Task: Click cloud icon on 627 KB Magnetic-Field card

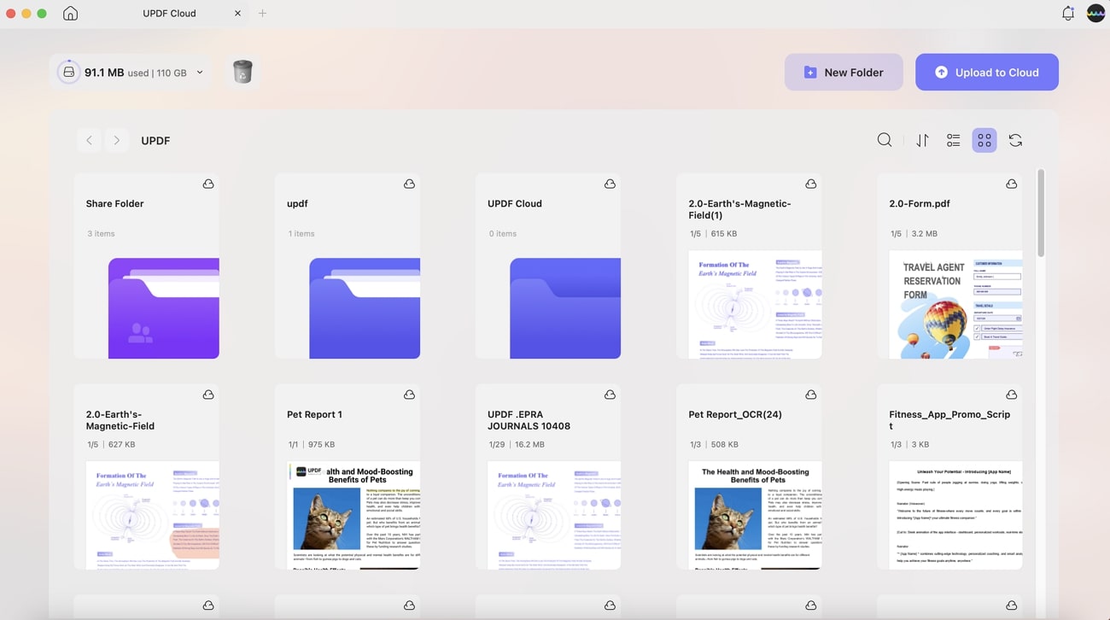Action: point(208,395)
